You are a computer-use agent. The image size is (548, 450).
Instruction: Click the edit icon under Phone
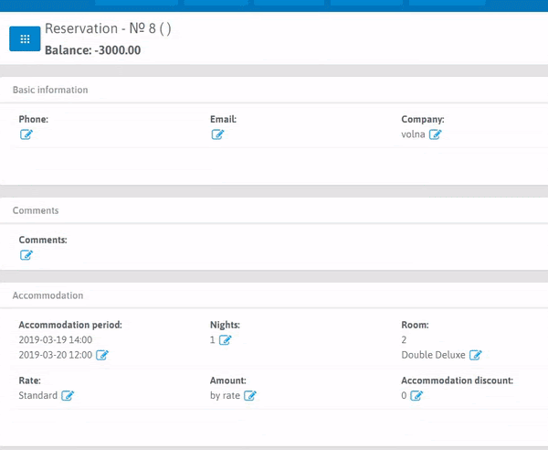pyautogui.click(x=26, y=135)
